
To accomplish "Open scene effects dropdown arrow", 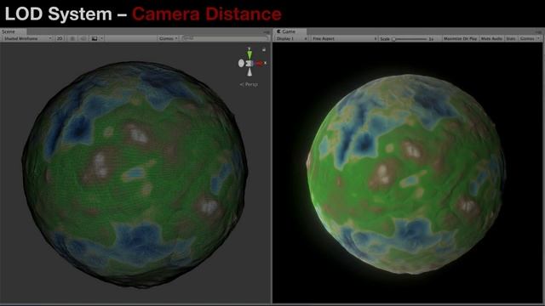I will point(101,38).
